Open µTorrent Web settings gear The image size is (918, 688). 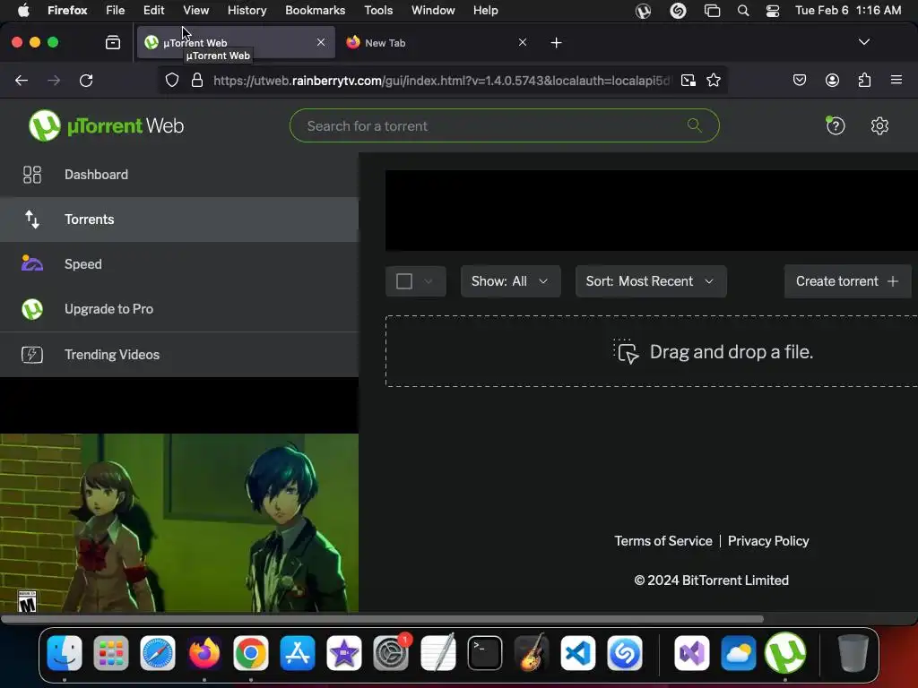pyautogui.click(x=879, y=125)
